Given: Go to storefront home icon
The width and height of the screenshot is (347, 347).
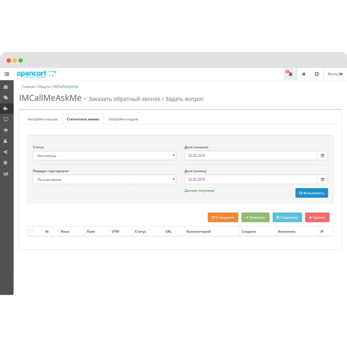Looking at the screenshot, I should tap(304, 74).
